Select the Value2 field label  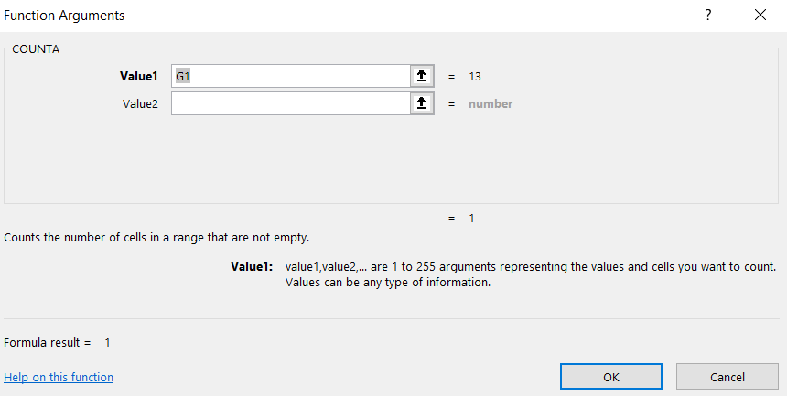[140, 104]
